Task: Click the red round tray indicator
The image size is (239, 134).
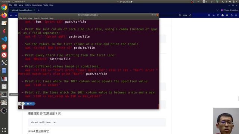Action: tap(192, 1)
